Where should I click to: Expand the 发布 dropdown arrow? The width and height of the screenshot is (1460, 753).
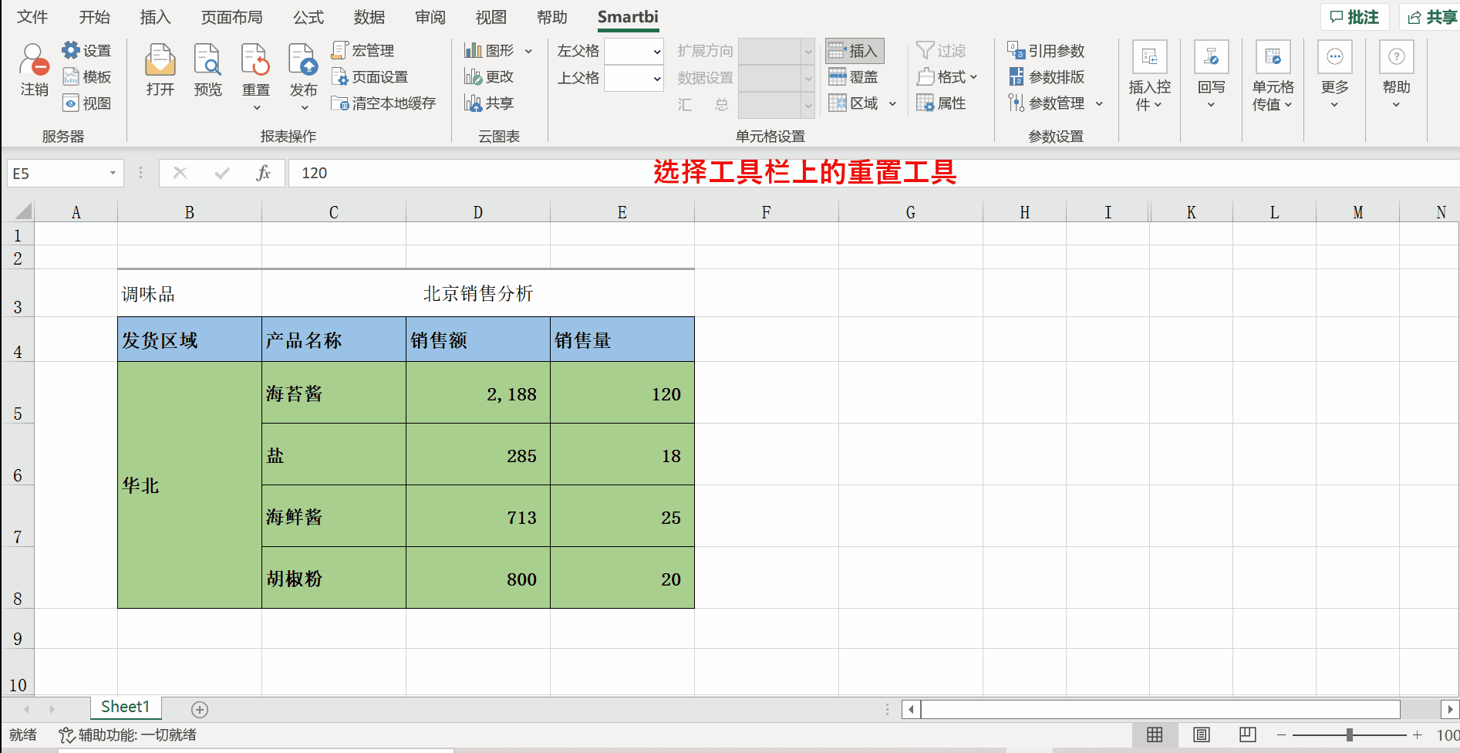(305, 108)
